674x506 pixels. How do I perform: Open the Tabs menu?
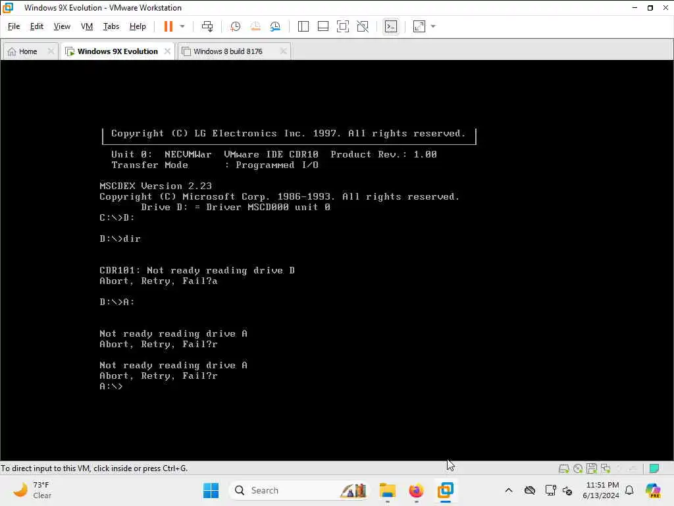(x=111, y=26)
